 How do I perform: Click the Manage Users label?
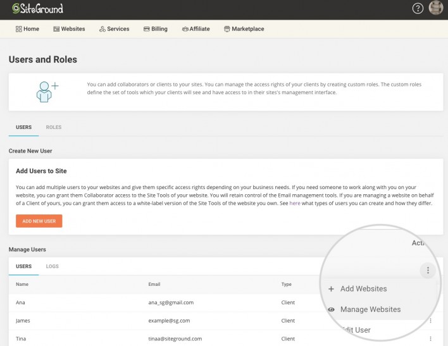(27, 249)
